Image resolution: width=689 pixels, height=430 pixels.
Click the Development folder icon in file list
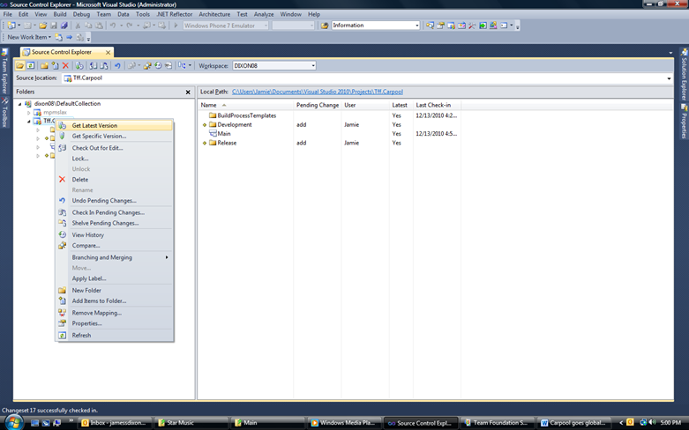[x=213, y=125]
